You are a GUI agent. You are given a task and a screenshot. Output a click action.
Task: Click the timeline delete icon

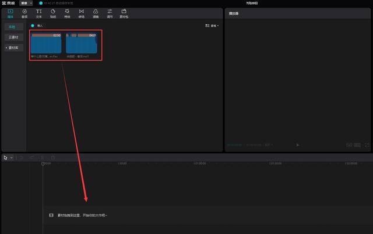click(53, 158)
